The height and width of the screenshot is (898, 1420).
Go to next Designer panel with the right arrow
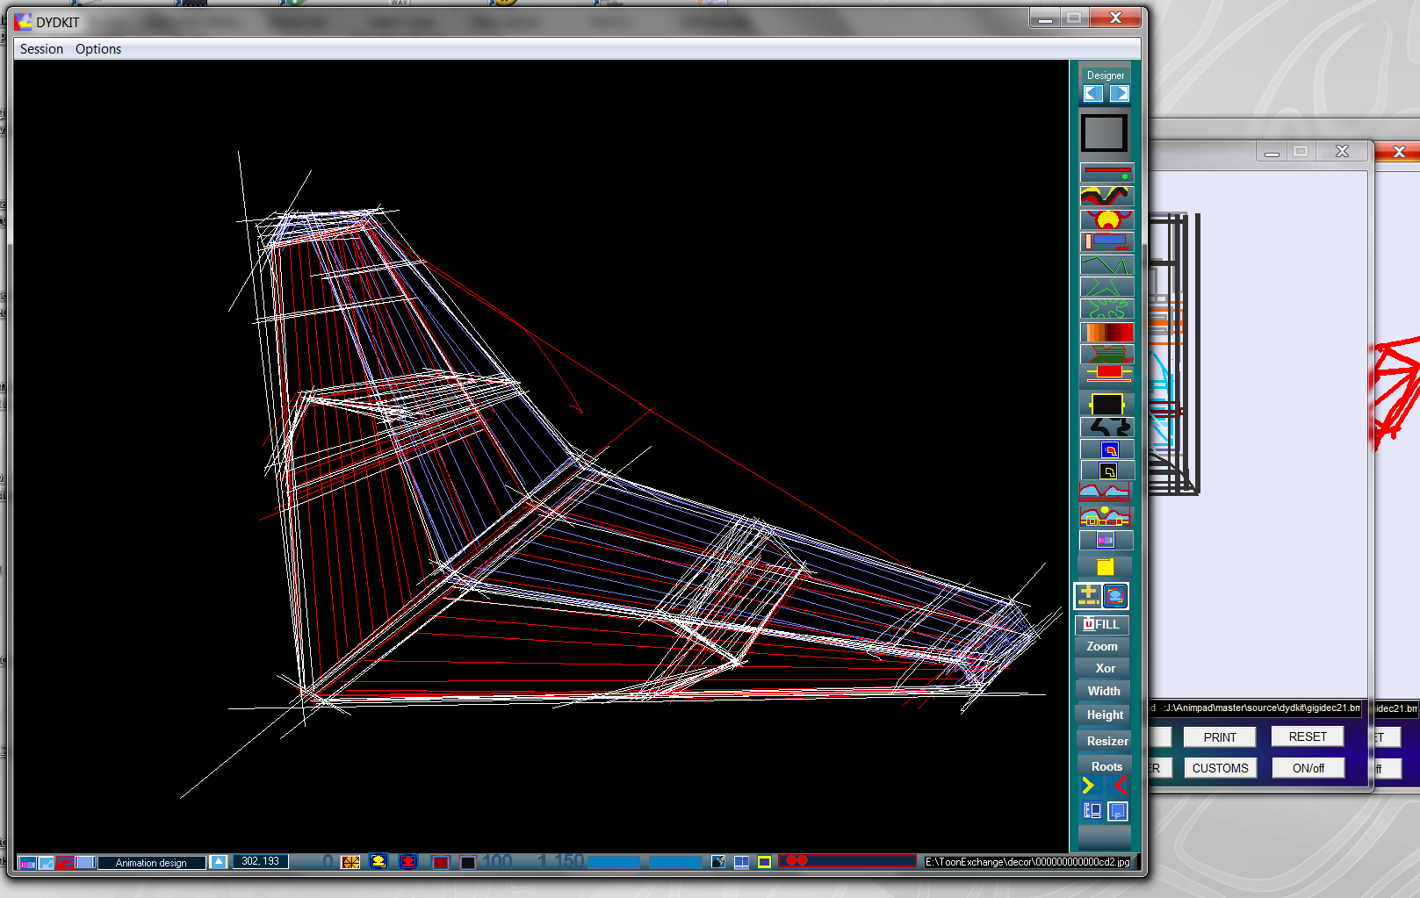1119,94
